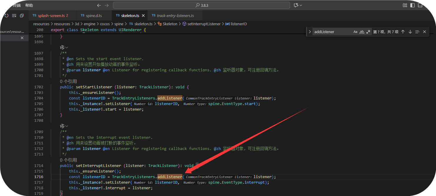Click line number 1702 in the gutter

pos(39,87)
